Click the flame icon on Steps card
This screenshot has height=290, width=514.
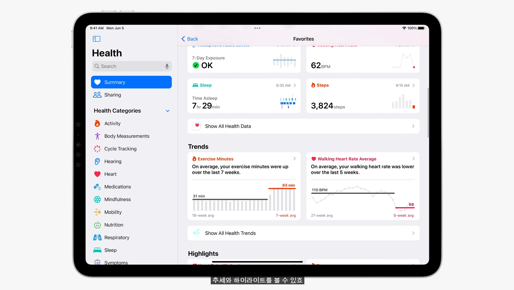pyautogui.click(x=313, y=85)
